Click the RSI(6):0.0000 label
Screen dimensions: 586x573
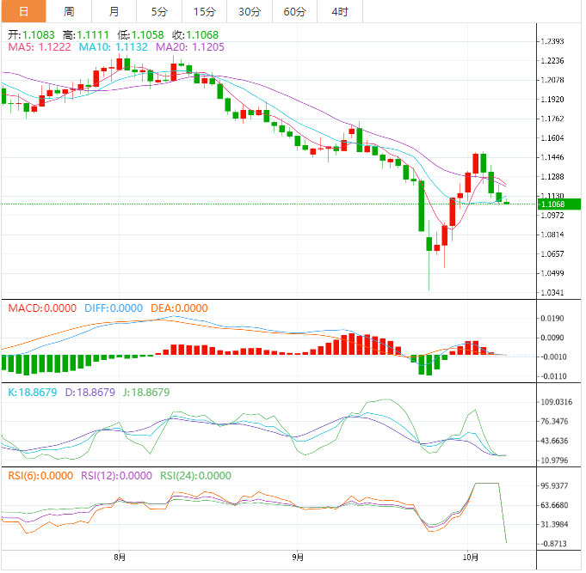40,476
